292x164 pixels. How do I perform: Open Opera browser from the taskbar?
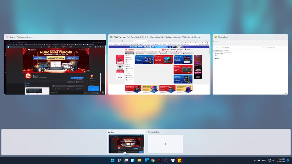(166, 160)
